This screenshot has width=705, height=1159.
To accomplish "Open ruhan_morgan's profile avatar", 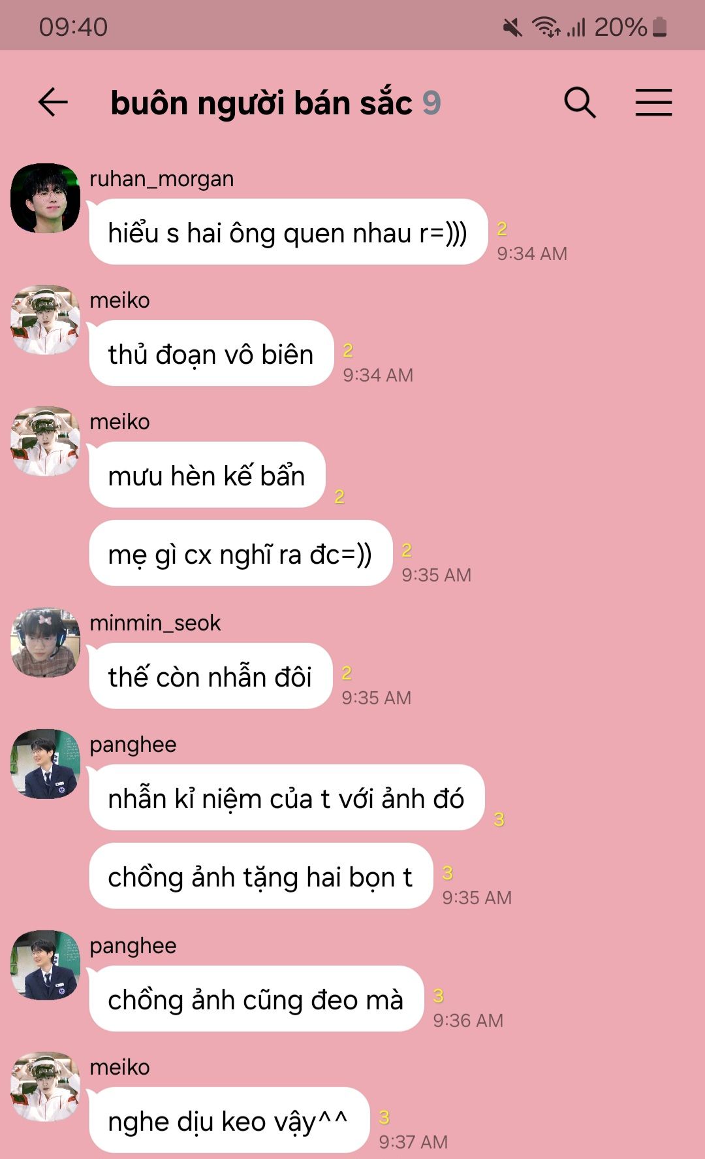I will [46, 198].
